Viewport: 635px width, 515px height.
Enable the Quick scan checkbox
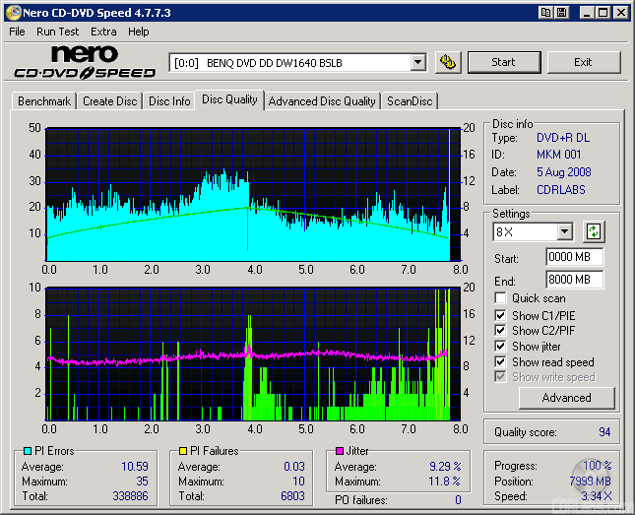point(501,298)
